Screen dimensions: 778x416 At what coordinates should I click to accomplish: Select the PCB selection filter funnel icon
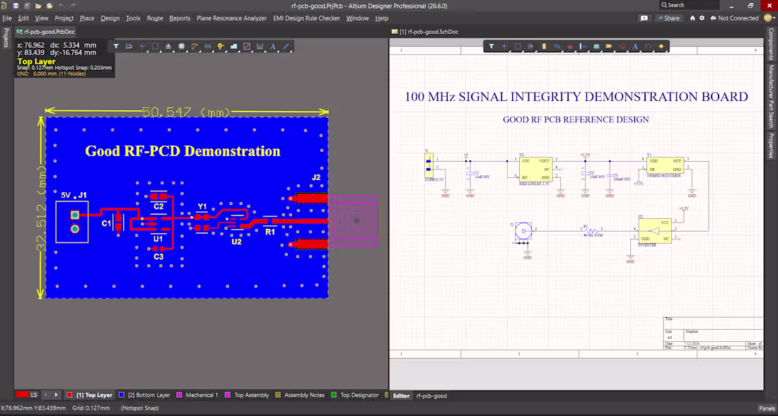point(116,47)
